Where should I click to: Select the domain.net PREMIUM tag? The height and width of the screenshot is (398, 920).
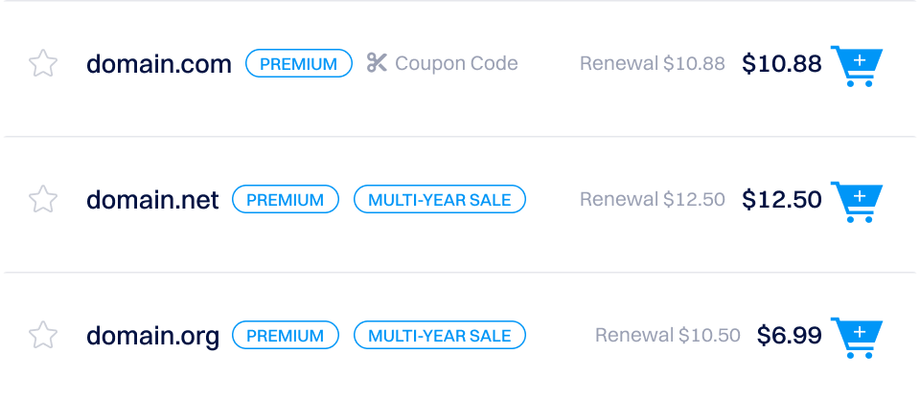(285, 200)
